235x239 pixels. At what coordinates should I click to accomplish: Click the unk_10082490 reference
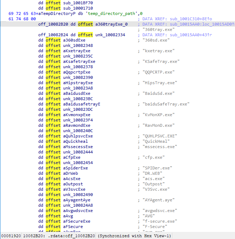[x=78, y=195]
